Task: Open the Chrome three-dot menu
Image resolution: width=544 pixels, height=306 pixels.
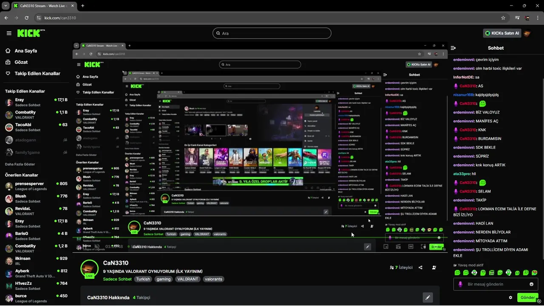Action: 537,18
